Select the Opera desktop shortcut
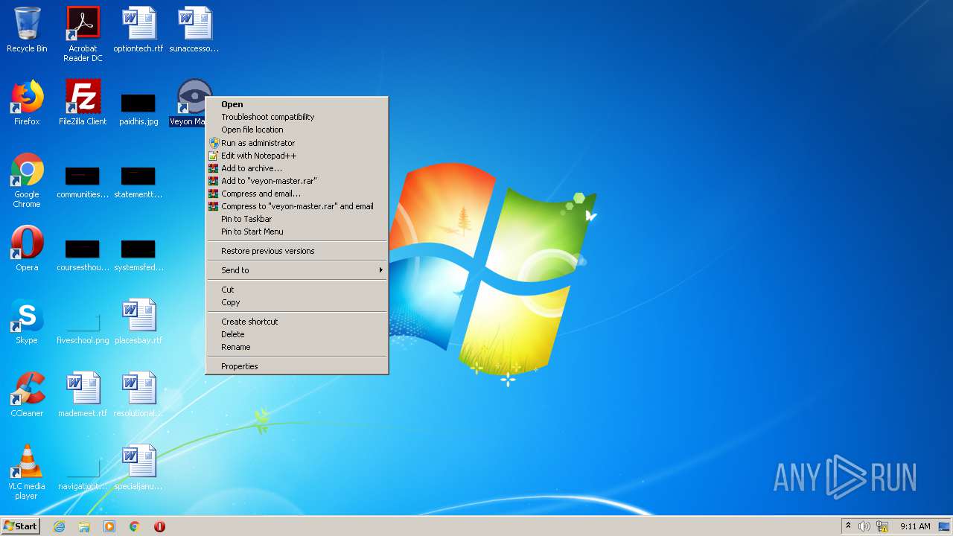The image size is (953, 536). coord(27,249)
